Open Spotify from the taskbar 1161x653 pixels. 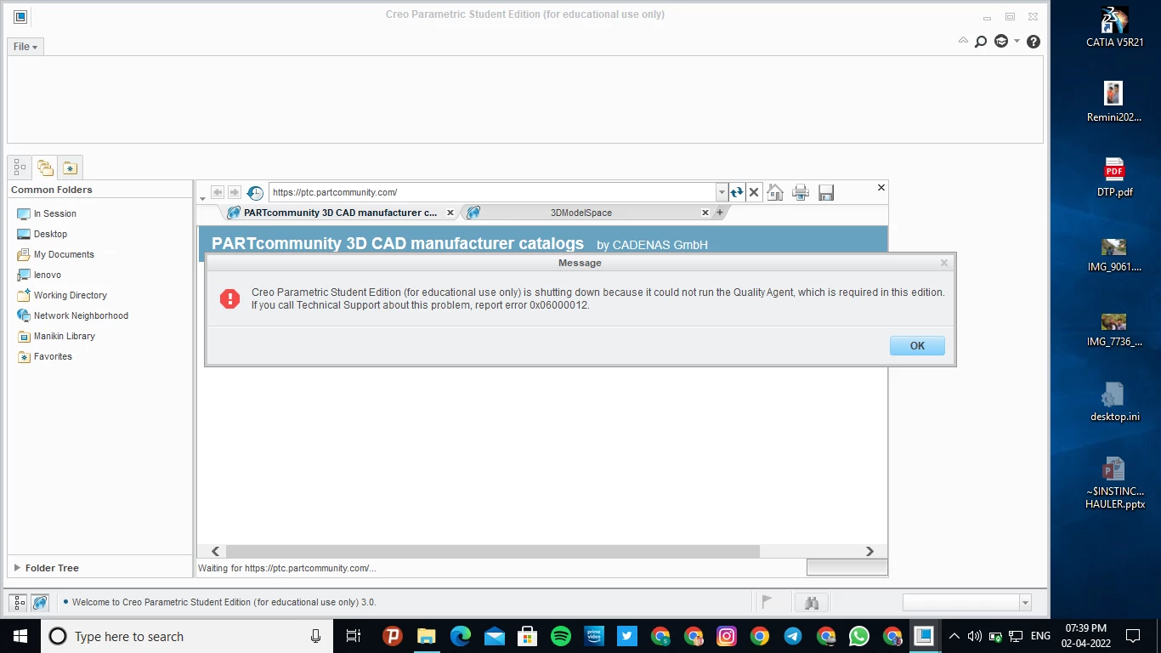(x=560, y=636)
